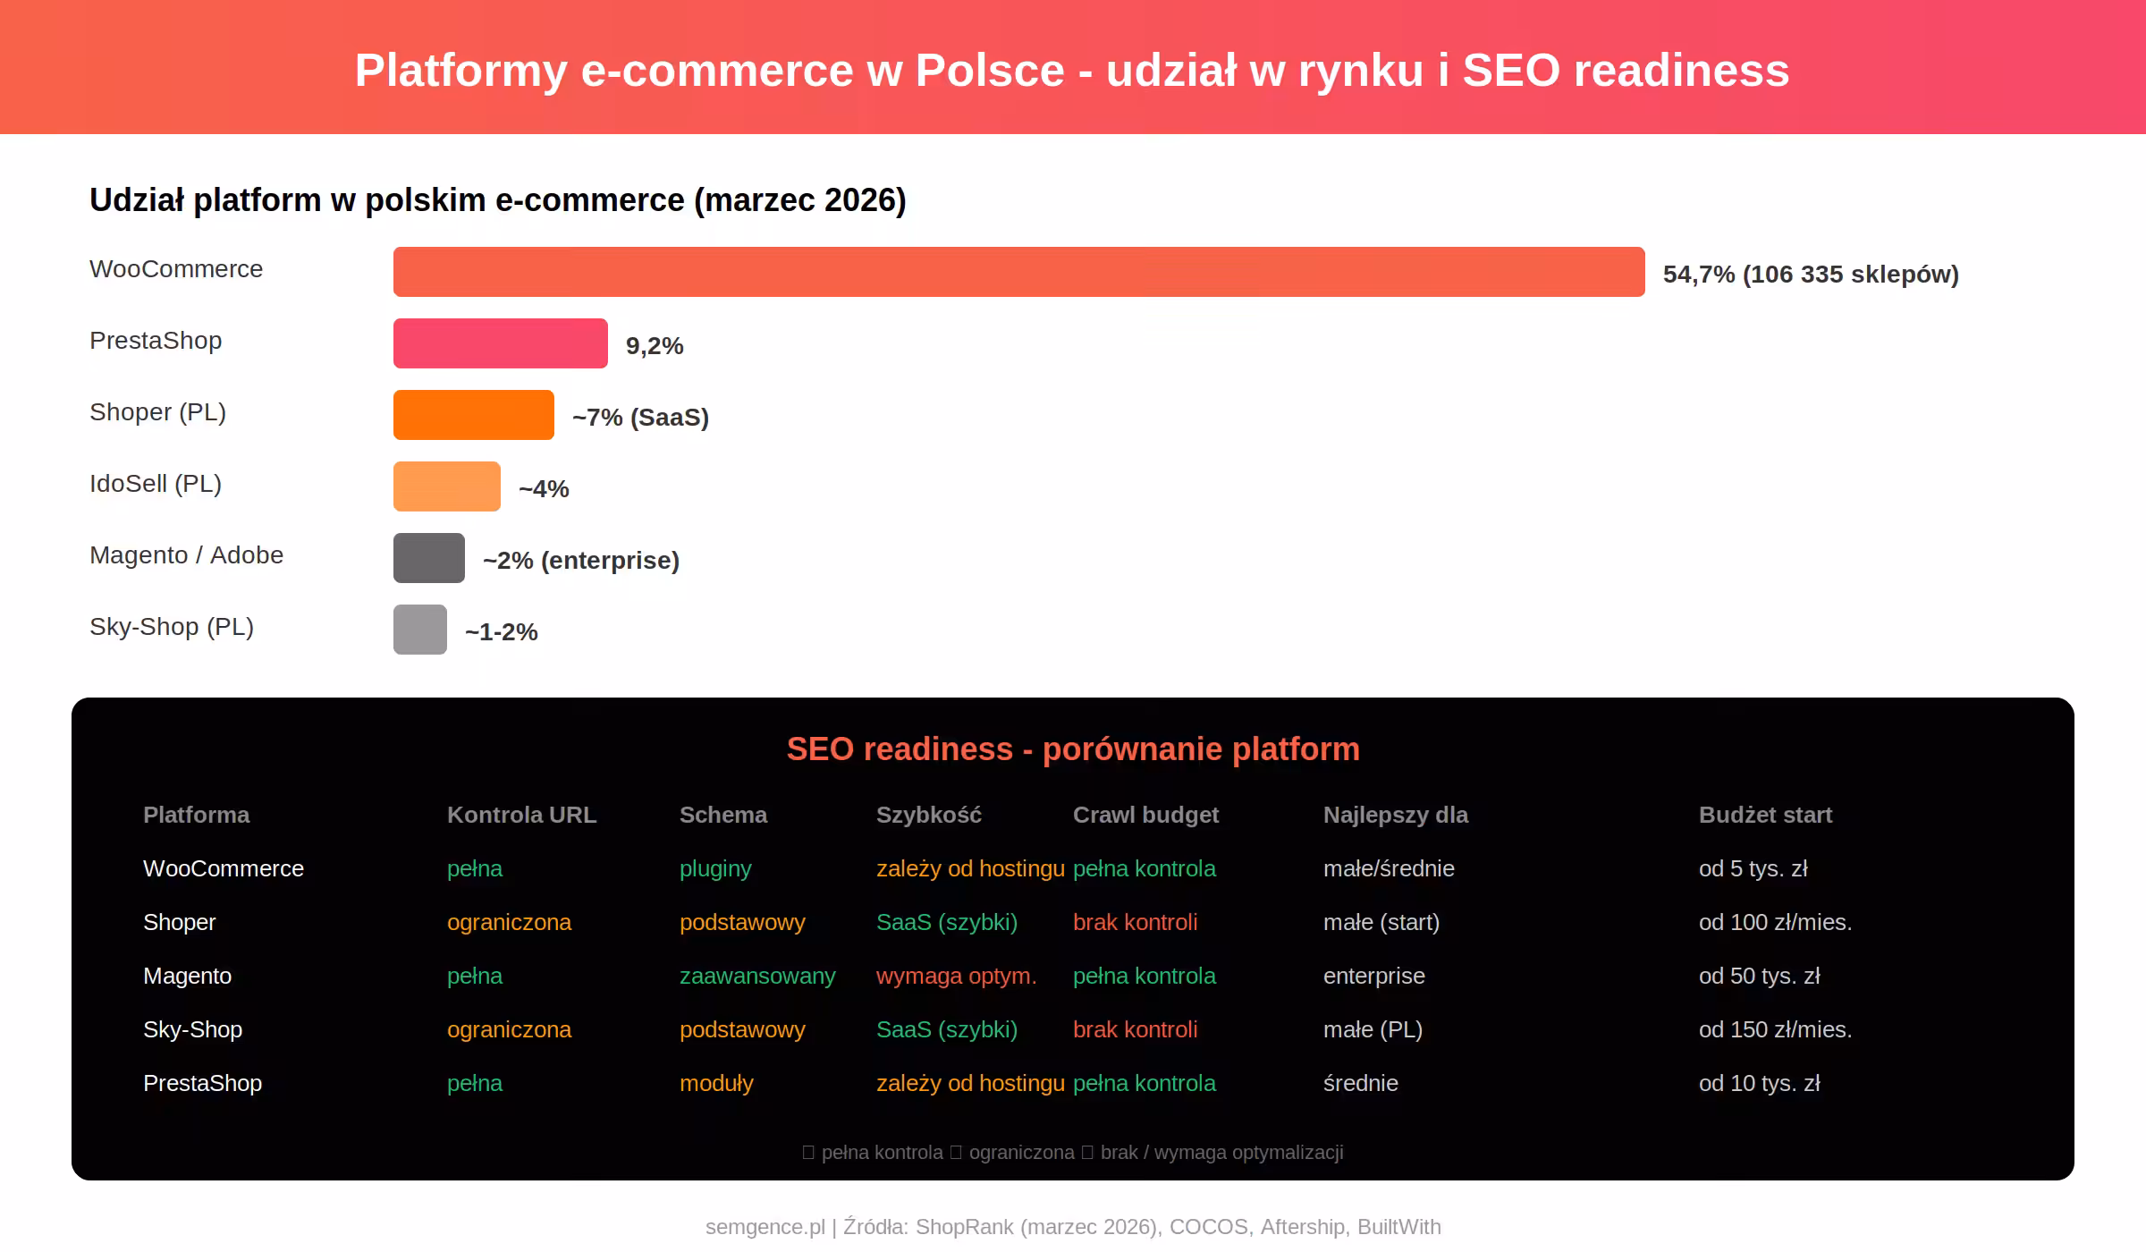This screenshot has width=2146, height=1252.
Task: Click the 'Schema' column header
Action: 723,815
